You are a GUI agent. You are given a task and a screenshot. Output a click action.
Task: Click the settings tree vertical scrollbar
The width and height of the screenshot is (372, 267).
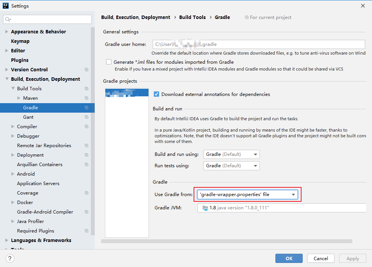93,130
